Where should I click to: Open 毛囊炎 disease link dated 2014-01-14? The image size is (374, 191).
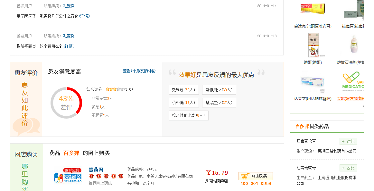point(69,6)
